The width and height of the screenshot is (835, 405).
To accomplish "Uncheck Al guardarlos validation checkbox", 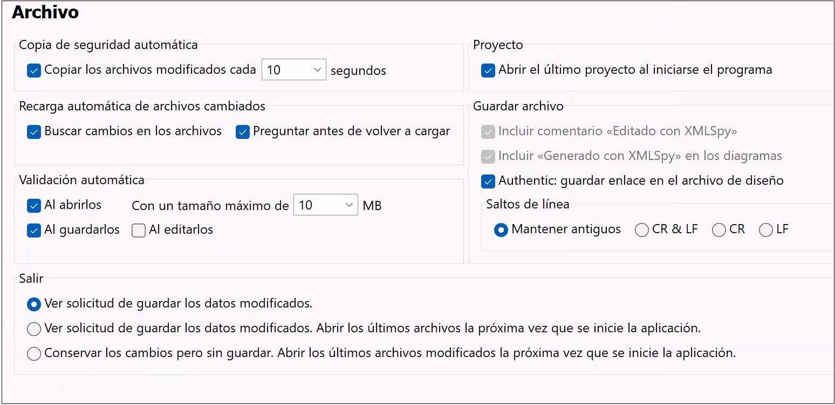I will [x=34, y=231].
